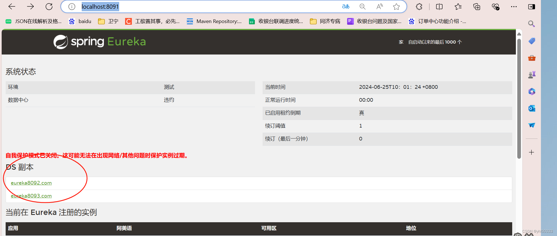This screenshot has height=236, width=557.
Task: Select the 数据中心 value 违约
Action: point(169,100)
